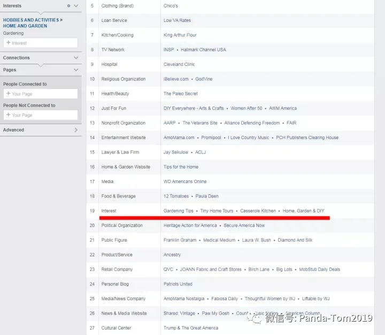This screenshot has height=335, width=385.
Task: Open the Tiny Home Tours link
Action: [x=217, y=211]
